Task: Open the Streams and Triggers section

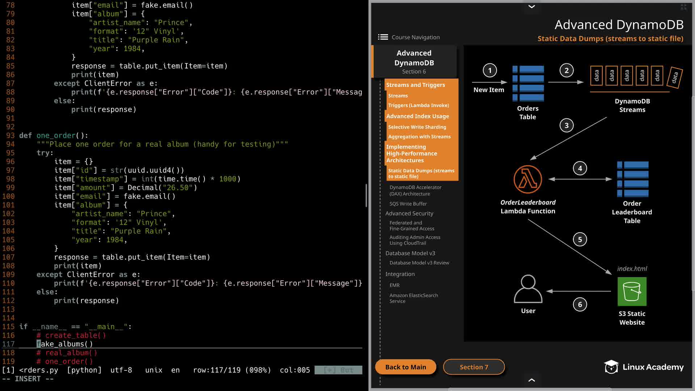Action: pyautogui.click(x=415, y=85)
